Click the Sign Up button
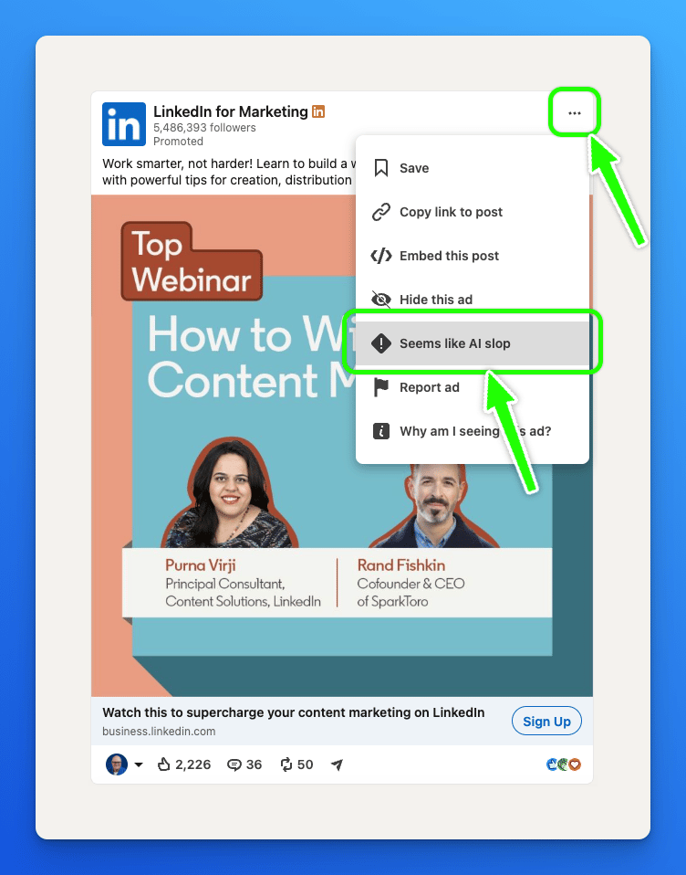 click(x=546, y=722)
